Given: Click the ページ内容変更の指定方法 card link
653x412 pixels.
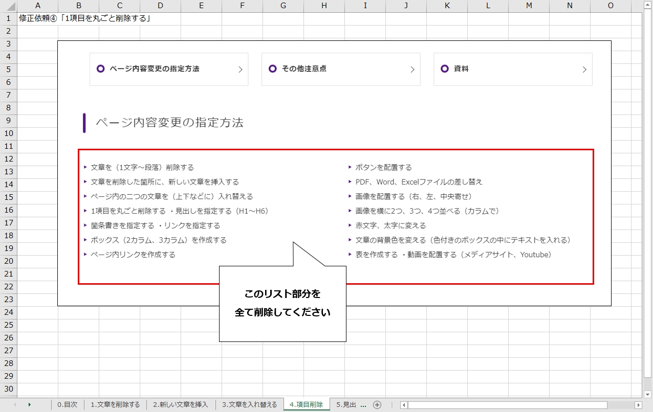Looking at the screenshot, I should [x=169, y=69].
